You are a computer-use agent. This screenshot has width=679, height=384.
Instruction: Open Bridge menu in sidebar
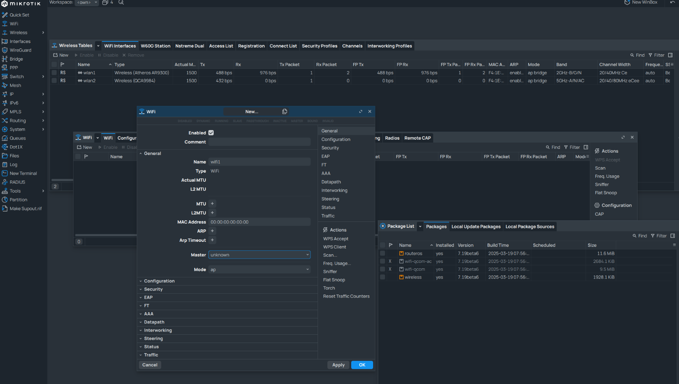tap(16, 59)
